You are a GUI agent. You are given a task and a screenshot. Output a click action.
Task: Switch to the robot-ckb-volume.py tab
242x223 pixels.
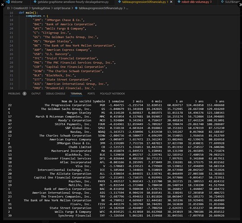pyautogui.click(x=195, y=2)
